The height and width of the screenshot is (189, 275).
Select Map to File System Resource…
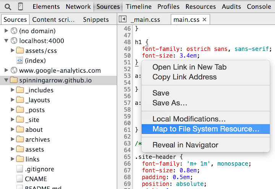click(x=205, y=129)
